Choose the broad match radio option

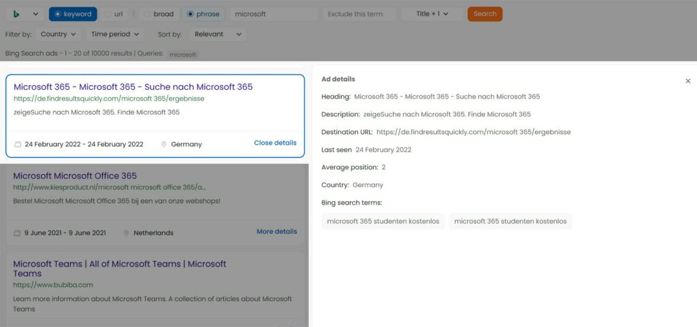pos(159,14)
